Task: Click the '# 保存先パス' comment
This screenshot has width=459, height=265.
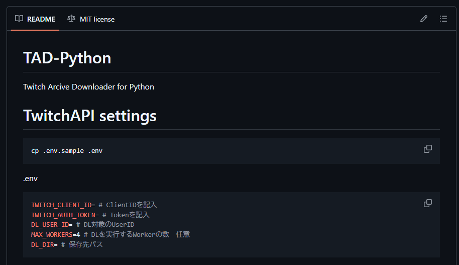Action: [x=82, y=244]
